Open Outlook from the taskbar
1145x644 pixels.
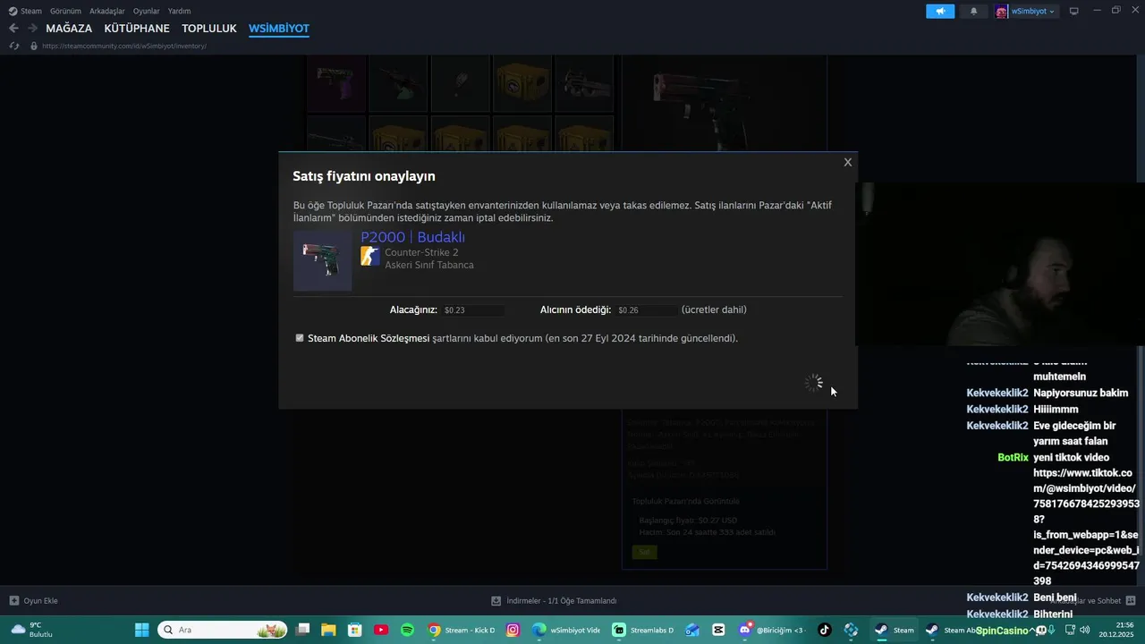click(692, 630)
